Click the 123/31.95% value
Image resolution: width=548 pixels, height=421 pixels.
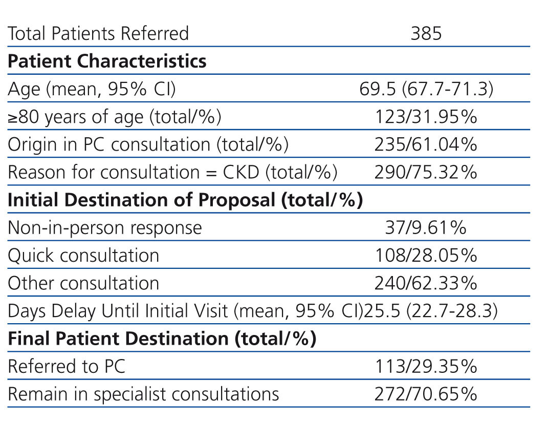pyautogui.click(x=426, y=117)
